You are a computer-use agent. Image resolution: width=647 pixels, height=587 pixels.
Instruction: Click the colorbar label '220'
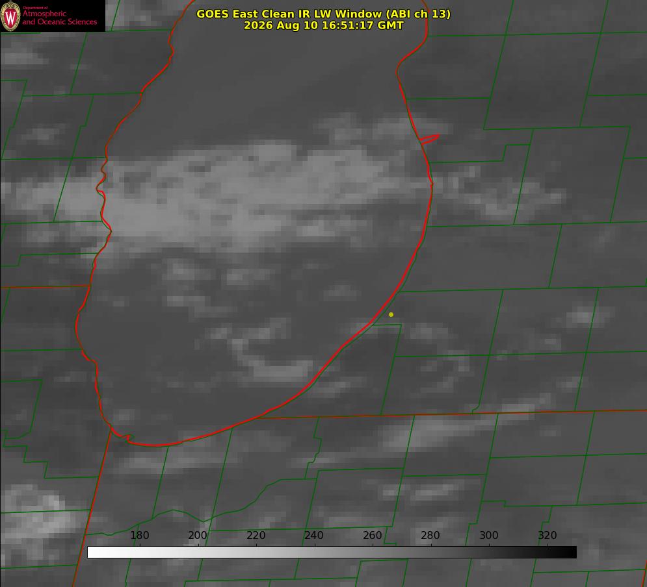(256, 535)
